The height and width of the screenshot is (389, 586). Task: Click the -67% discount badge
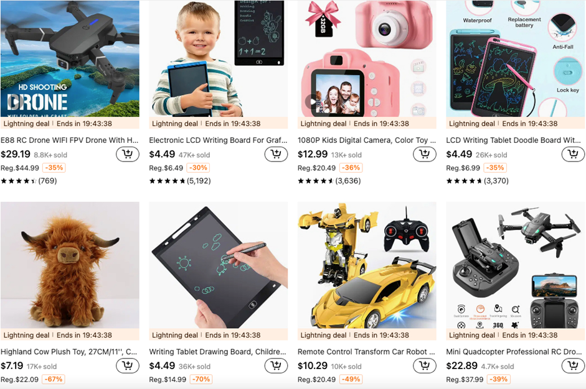[54, 379]
